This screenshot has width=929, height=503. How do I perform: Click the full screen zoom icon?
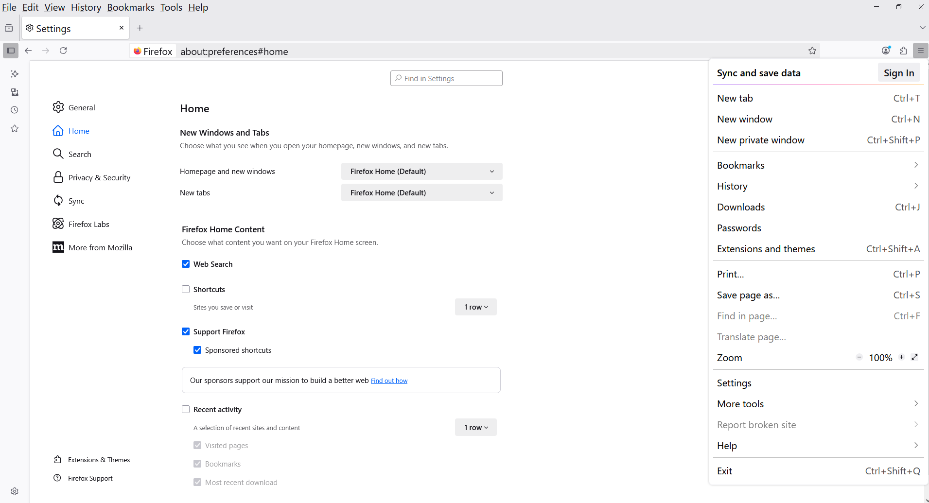coord(914,357)
